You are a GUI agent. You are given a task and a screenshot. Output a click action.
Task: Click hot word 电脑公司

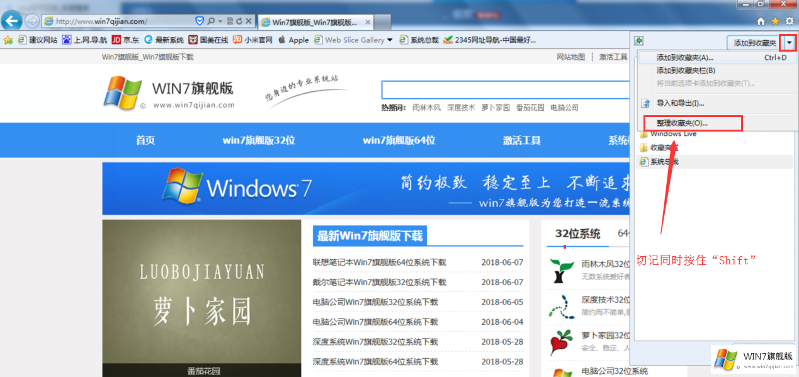click(564, 108)
